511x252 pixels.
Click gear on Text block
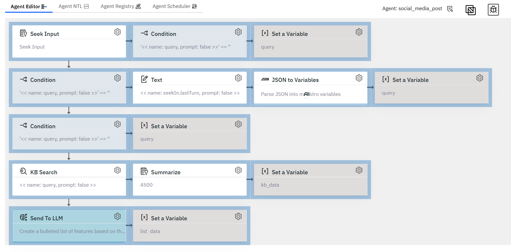pos(238,78)
